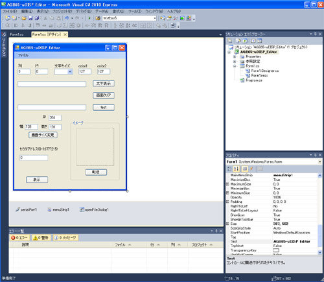Click the Find in Files icon next to the search box
Viewport: 324px width, 282px height.
point(98,18)
